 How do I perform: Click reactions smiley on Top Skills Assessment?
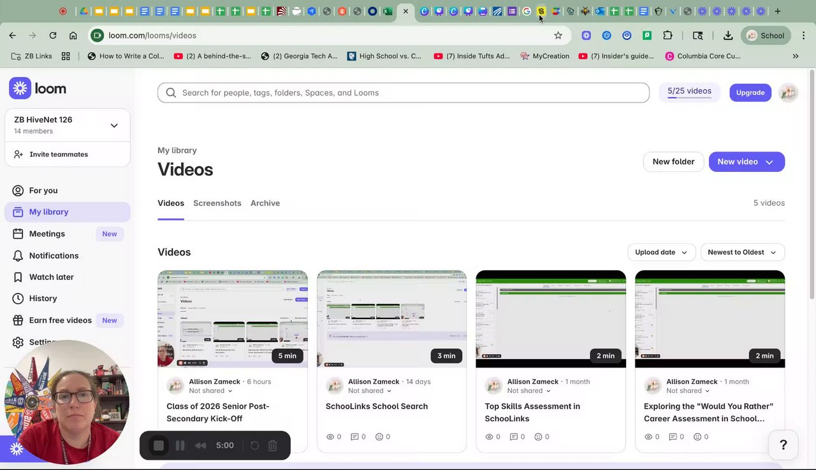538,437
